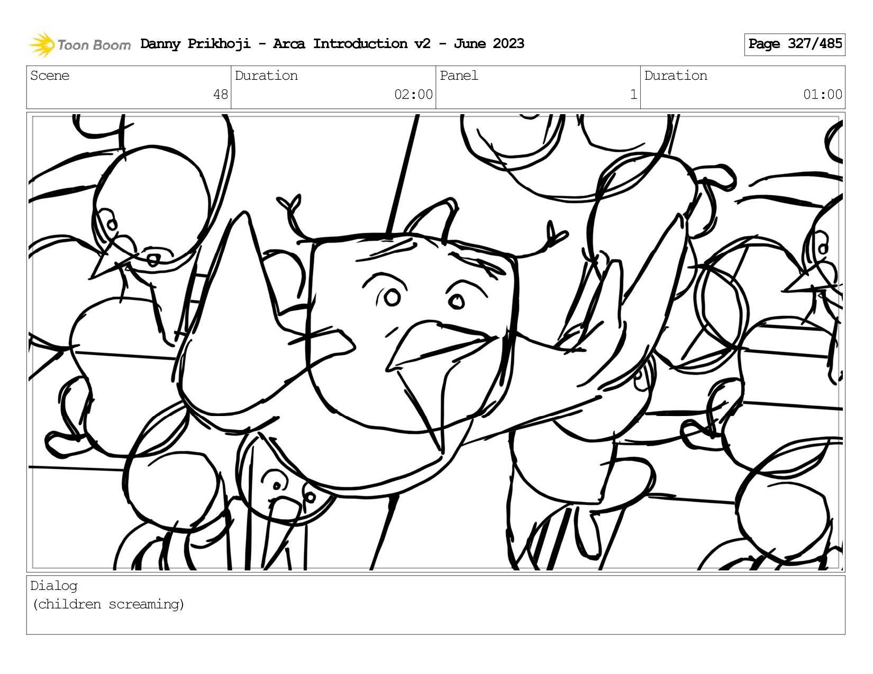The height and width of the screenshot is (674, 873).
Task: Select the dialog text '(children screaming)'
Action: coord(108,604)
